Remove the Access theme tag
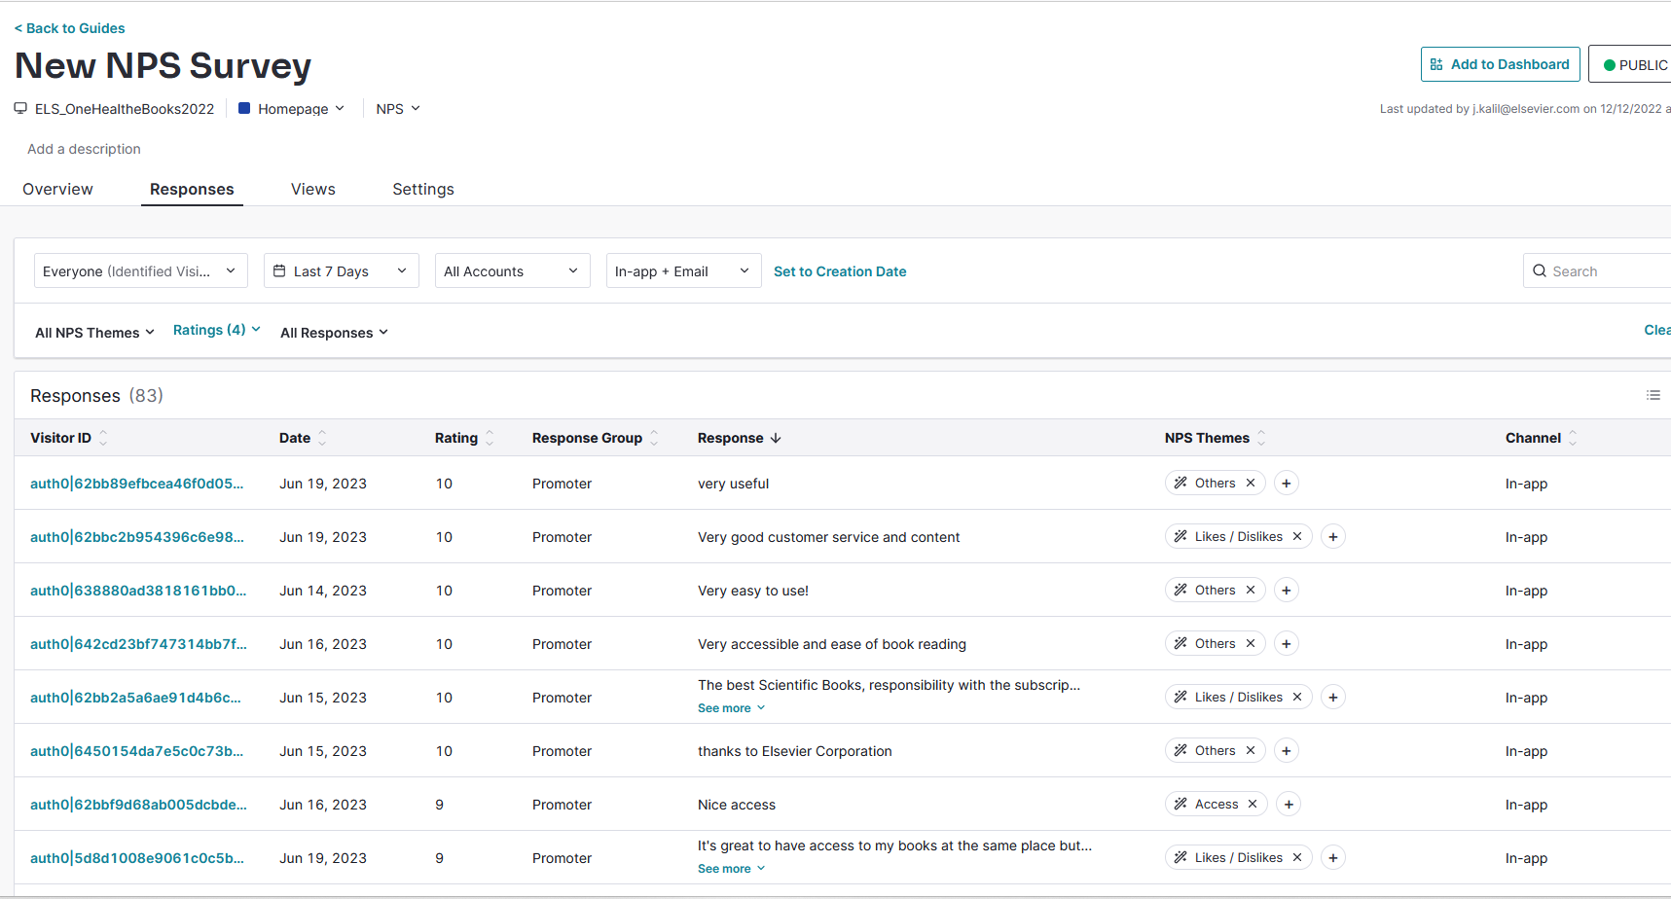1671x899 pixels. click(1253, 805)
